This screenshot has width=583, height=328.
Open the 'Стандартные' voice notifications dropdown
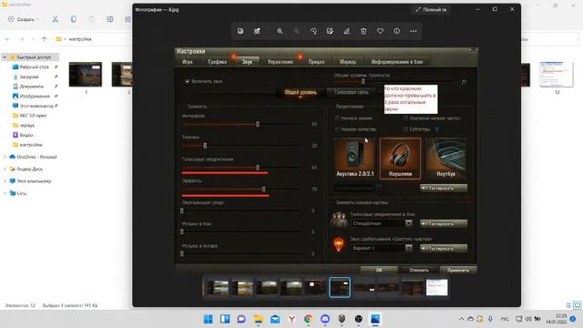(382, 223)
